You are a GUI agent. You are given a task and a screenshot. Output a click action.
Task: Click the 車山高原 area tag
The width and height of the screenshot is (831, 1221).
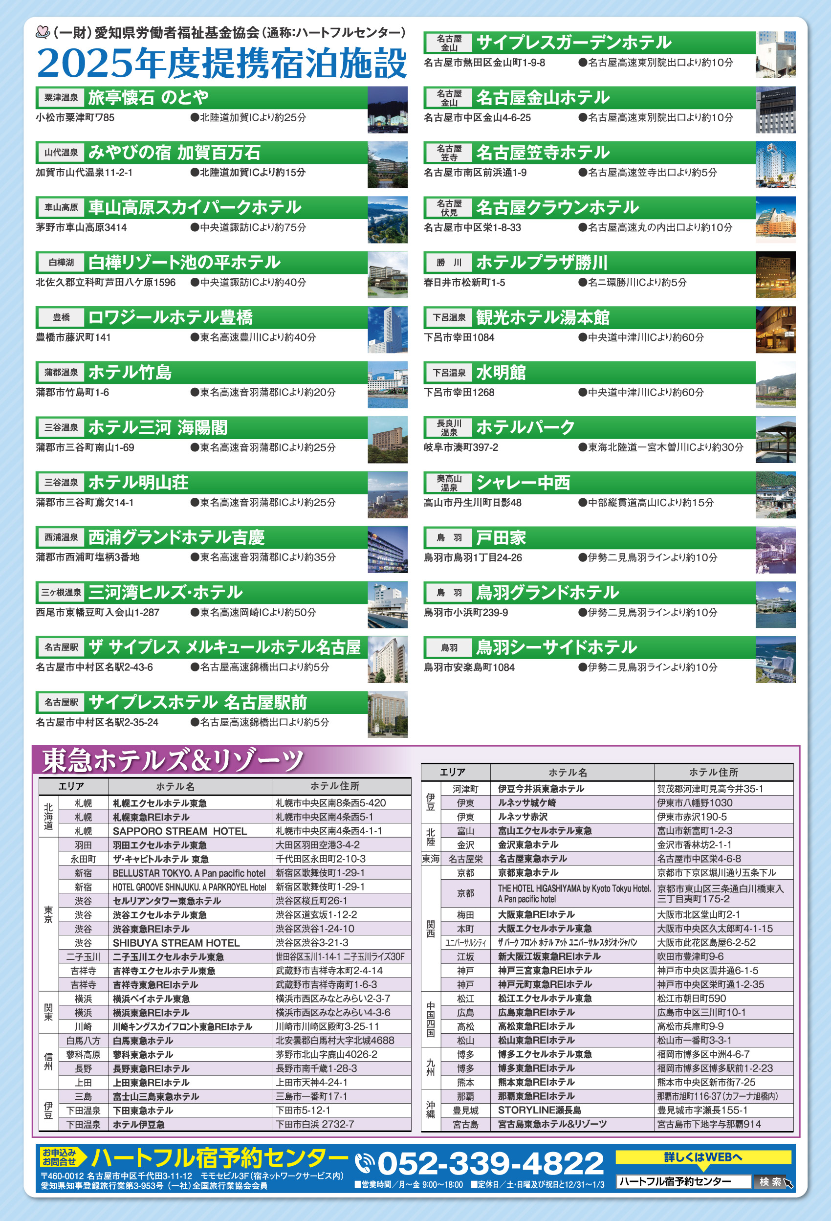[61, 207]
